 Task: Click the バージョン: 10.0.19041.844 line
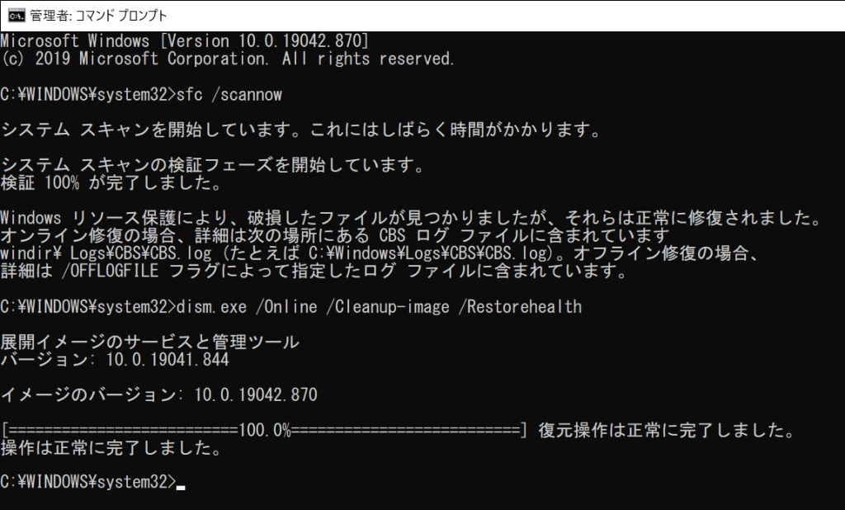[x=115, y=360]
